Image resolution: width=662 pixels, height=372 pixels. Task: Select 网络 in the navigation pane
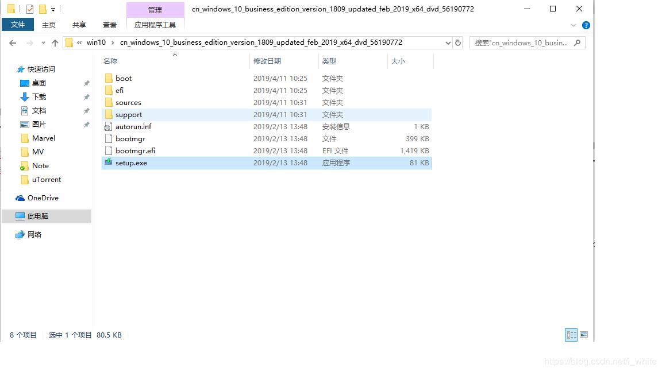34,234
